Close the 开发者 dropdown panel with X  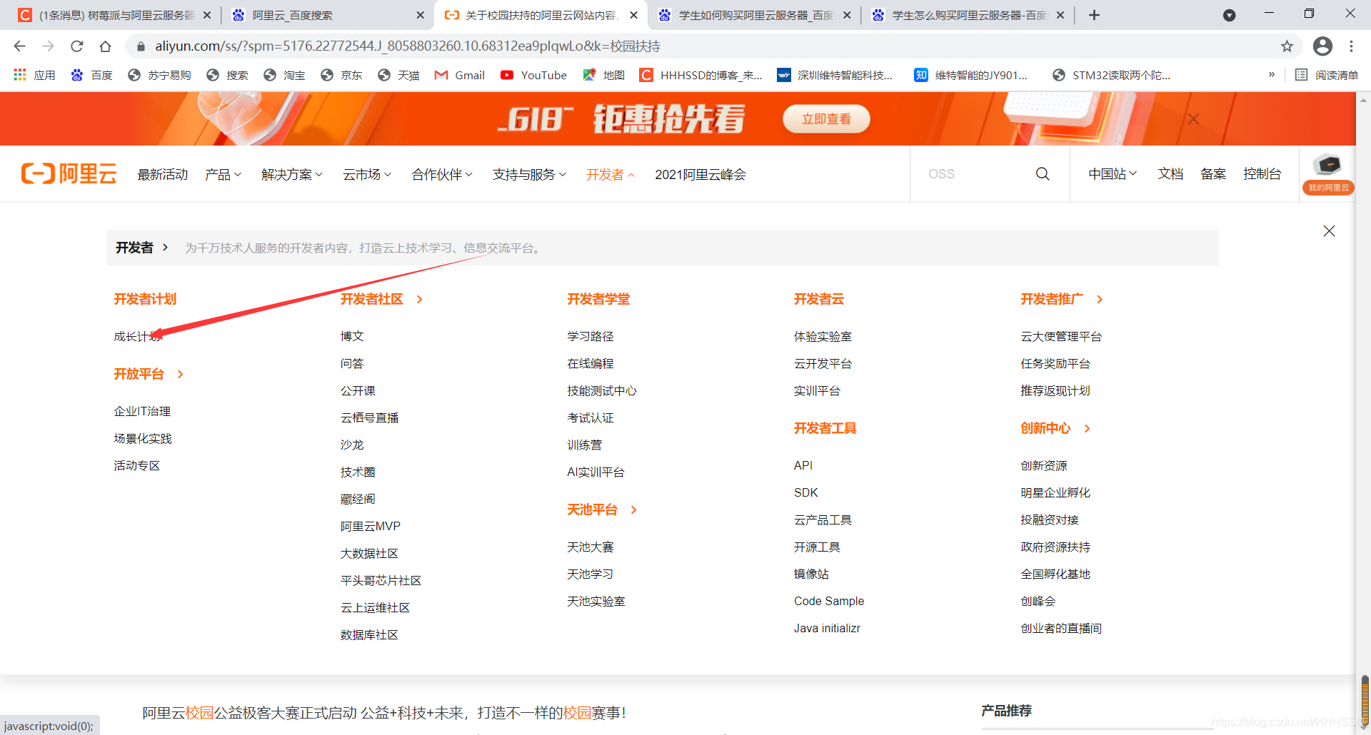tap(1329, 230)
